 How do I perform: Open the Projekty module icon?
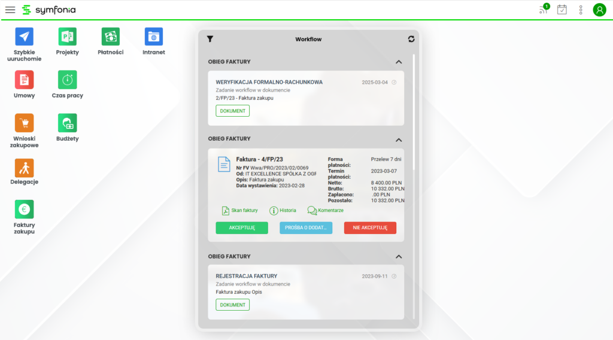click(x=68, y=37)
